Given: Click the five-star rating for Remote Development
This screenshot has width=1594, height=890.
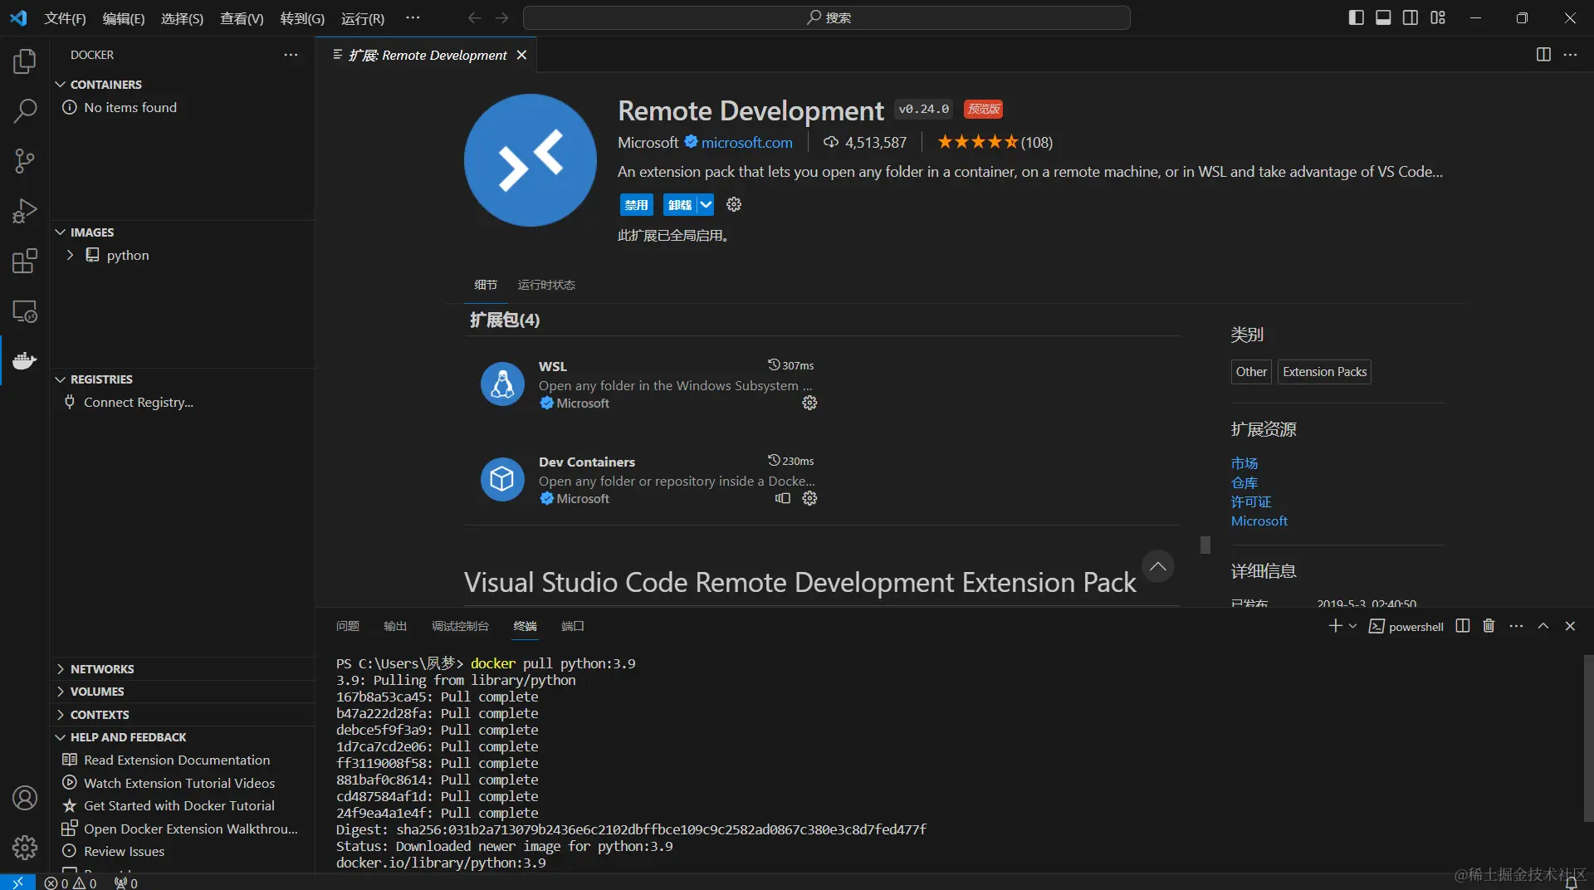Looking at the screenshot, I should click(977, 142).
